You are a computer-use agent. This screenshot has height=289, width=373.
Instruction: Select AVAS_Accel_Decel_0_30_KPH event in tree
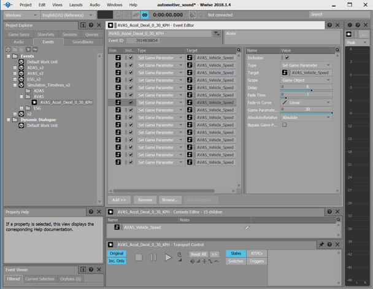coord(66,102)
